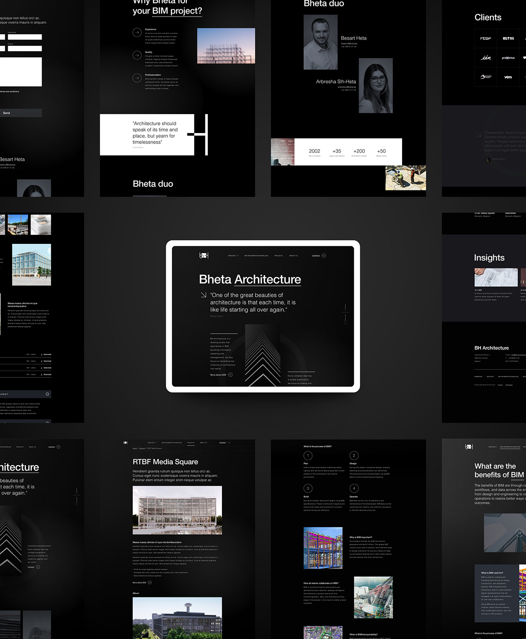The image size is (526, 639).
Task: Open BIM Information Modeling in the tablet navigation
Action: pyautogui.click(x=256, y=256)
